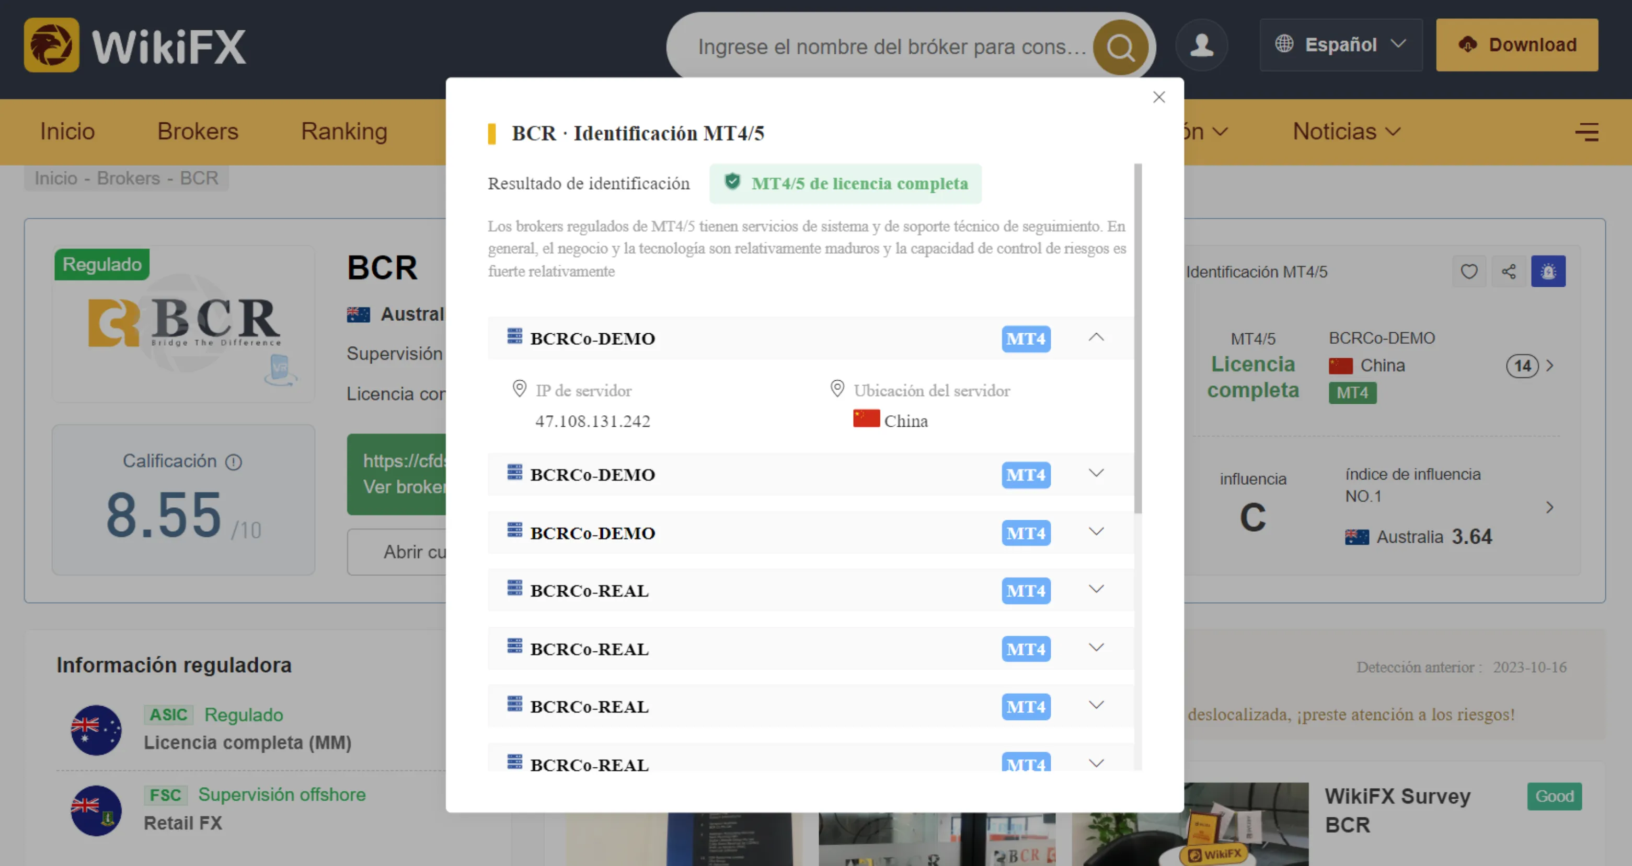This screenshot has height=866, width=1632.
Task: Expand the first BCRCo-REAL server row
Action: (1096, 589)
